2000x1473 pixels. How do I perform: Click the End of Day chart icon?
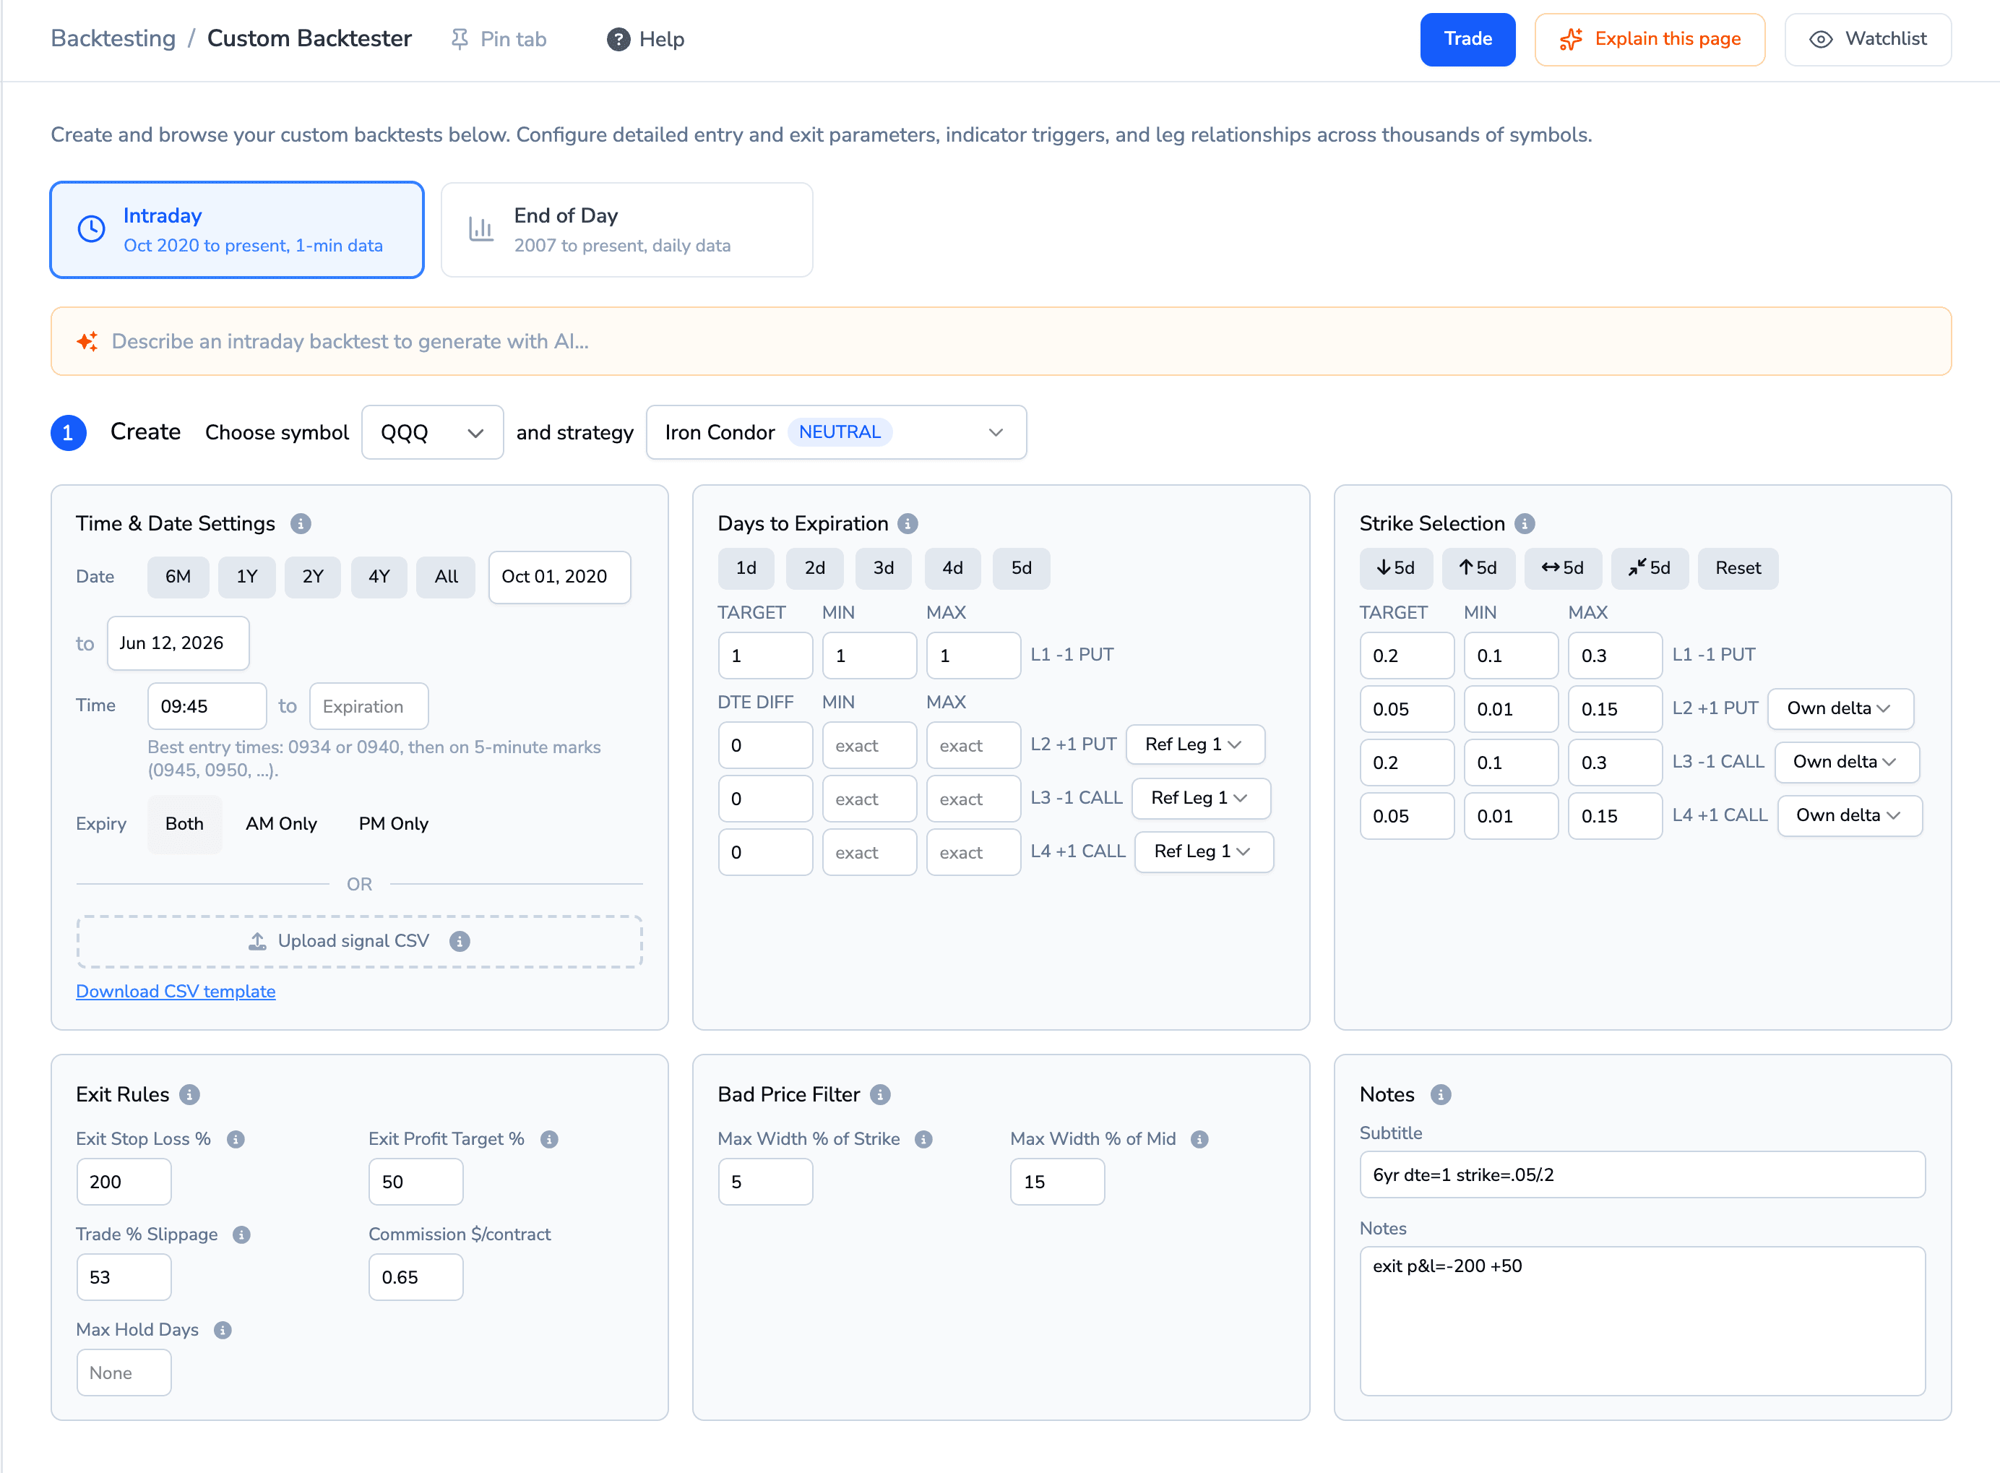pyautogui.click(x=481, y=229)
